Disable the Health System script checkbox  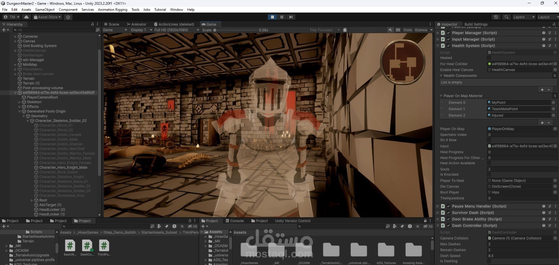pyautogui.click(x=448, y=46)
